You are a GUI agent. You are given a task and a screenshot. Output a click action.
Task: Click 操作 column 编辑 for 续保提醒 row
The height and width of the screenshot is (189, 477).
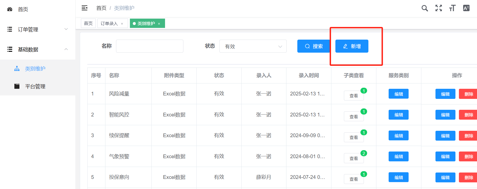(445, 136)
